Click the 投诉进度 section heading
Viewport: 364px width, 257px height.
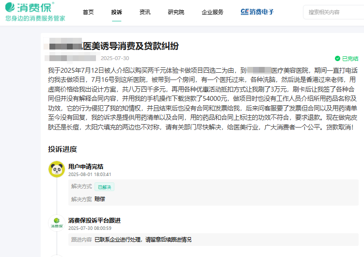tap(62, 149)
